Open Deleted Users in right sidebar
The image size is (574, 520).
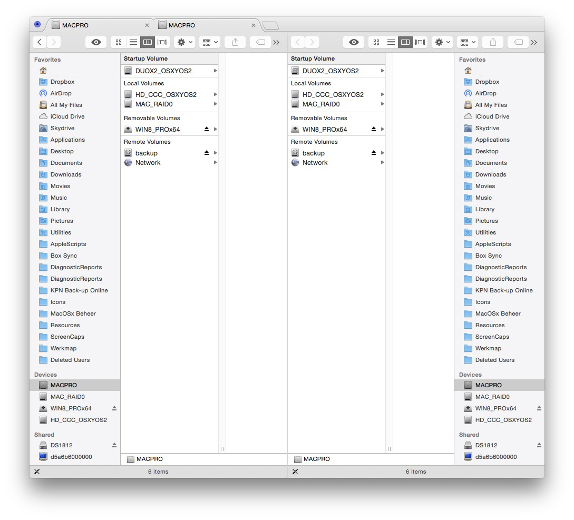pos(499,360)
